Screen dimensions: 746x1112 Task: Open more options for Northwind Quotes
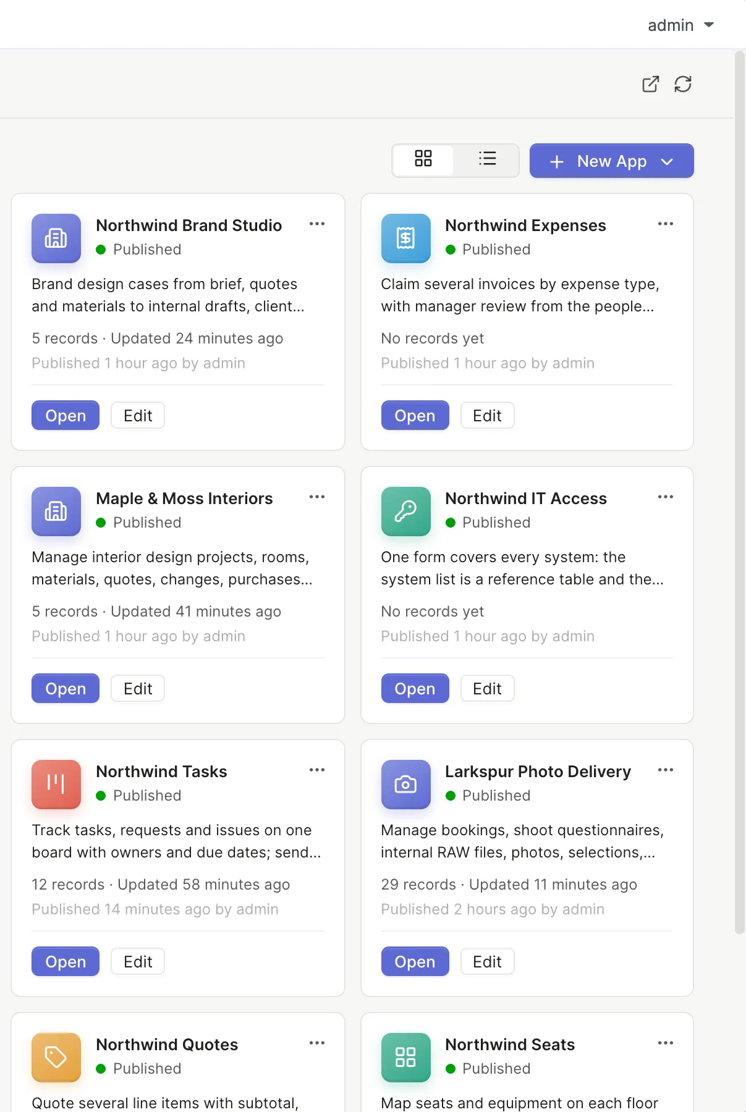click(x=317, y=1043)
